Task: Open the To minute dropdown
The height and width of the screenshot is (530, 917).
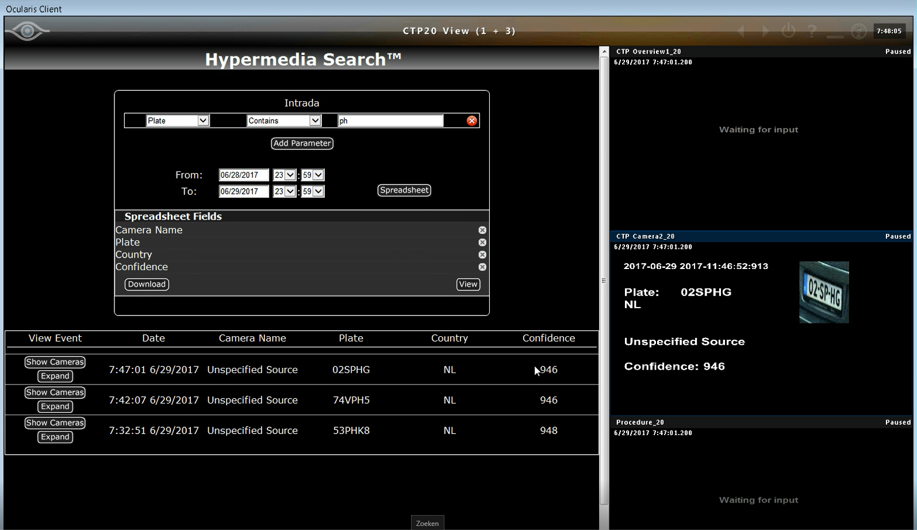Action: click(x=313, y=191)
